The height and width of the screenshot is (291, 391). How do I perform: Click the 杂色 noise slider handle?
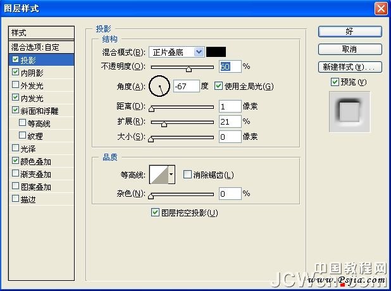[151, 196]
